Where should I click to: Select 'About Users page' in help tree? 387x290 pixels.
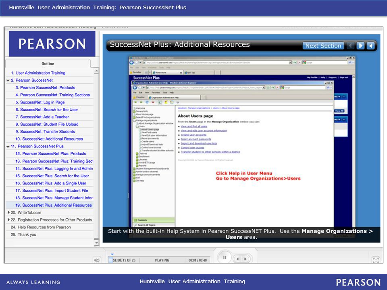pyautogui.click(x=150, y=129)
